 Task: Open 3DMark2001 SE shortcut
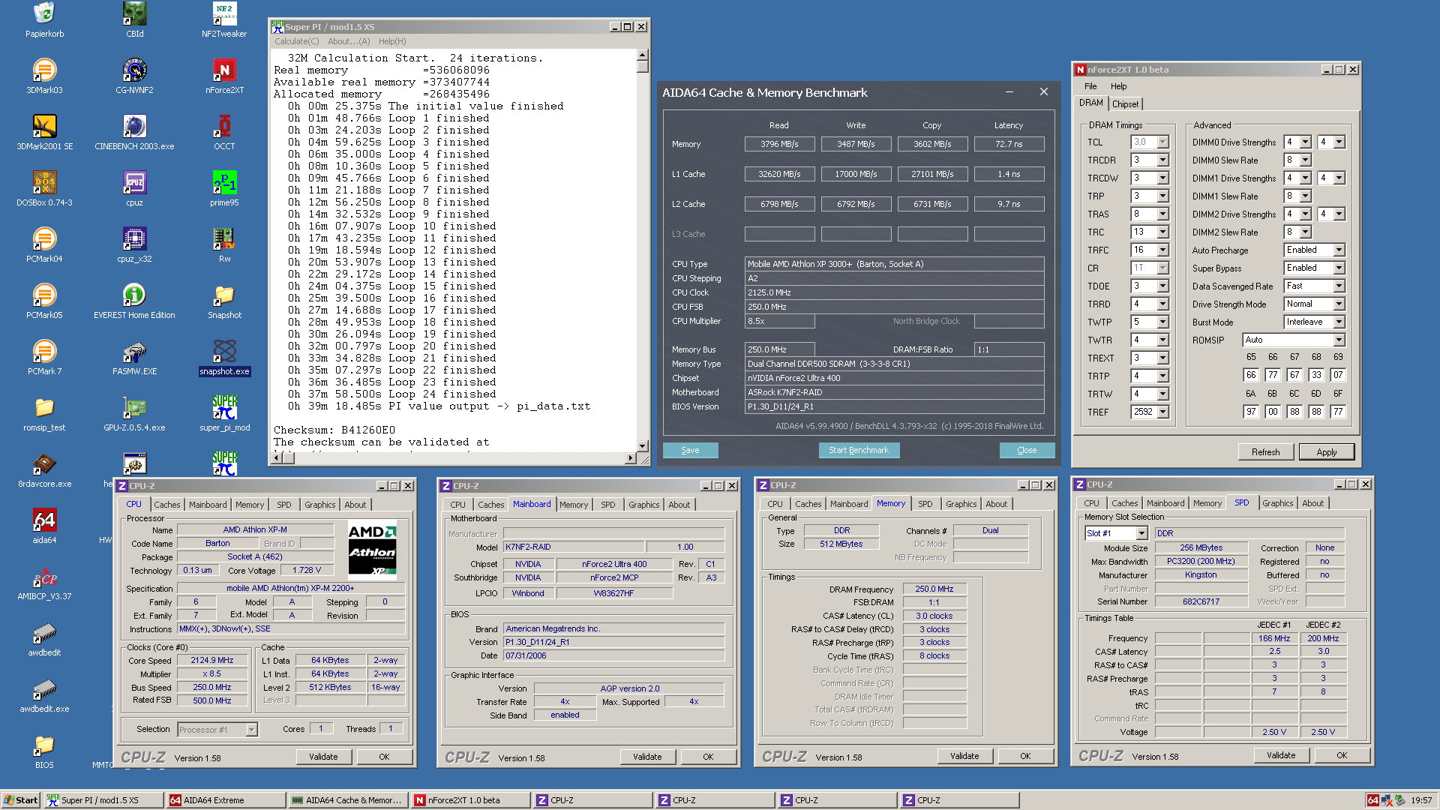(x=44, y=133)
